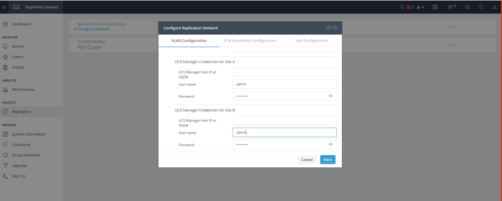The width and height of the screenshot is (502, 201).
Task: Select the VLAN Configuration tab
Action: tap(189, 41)
